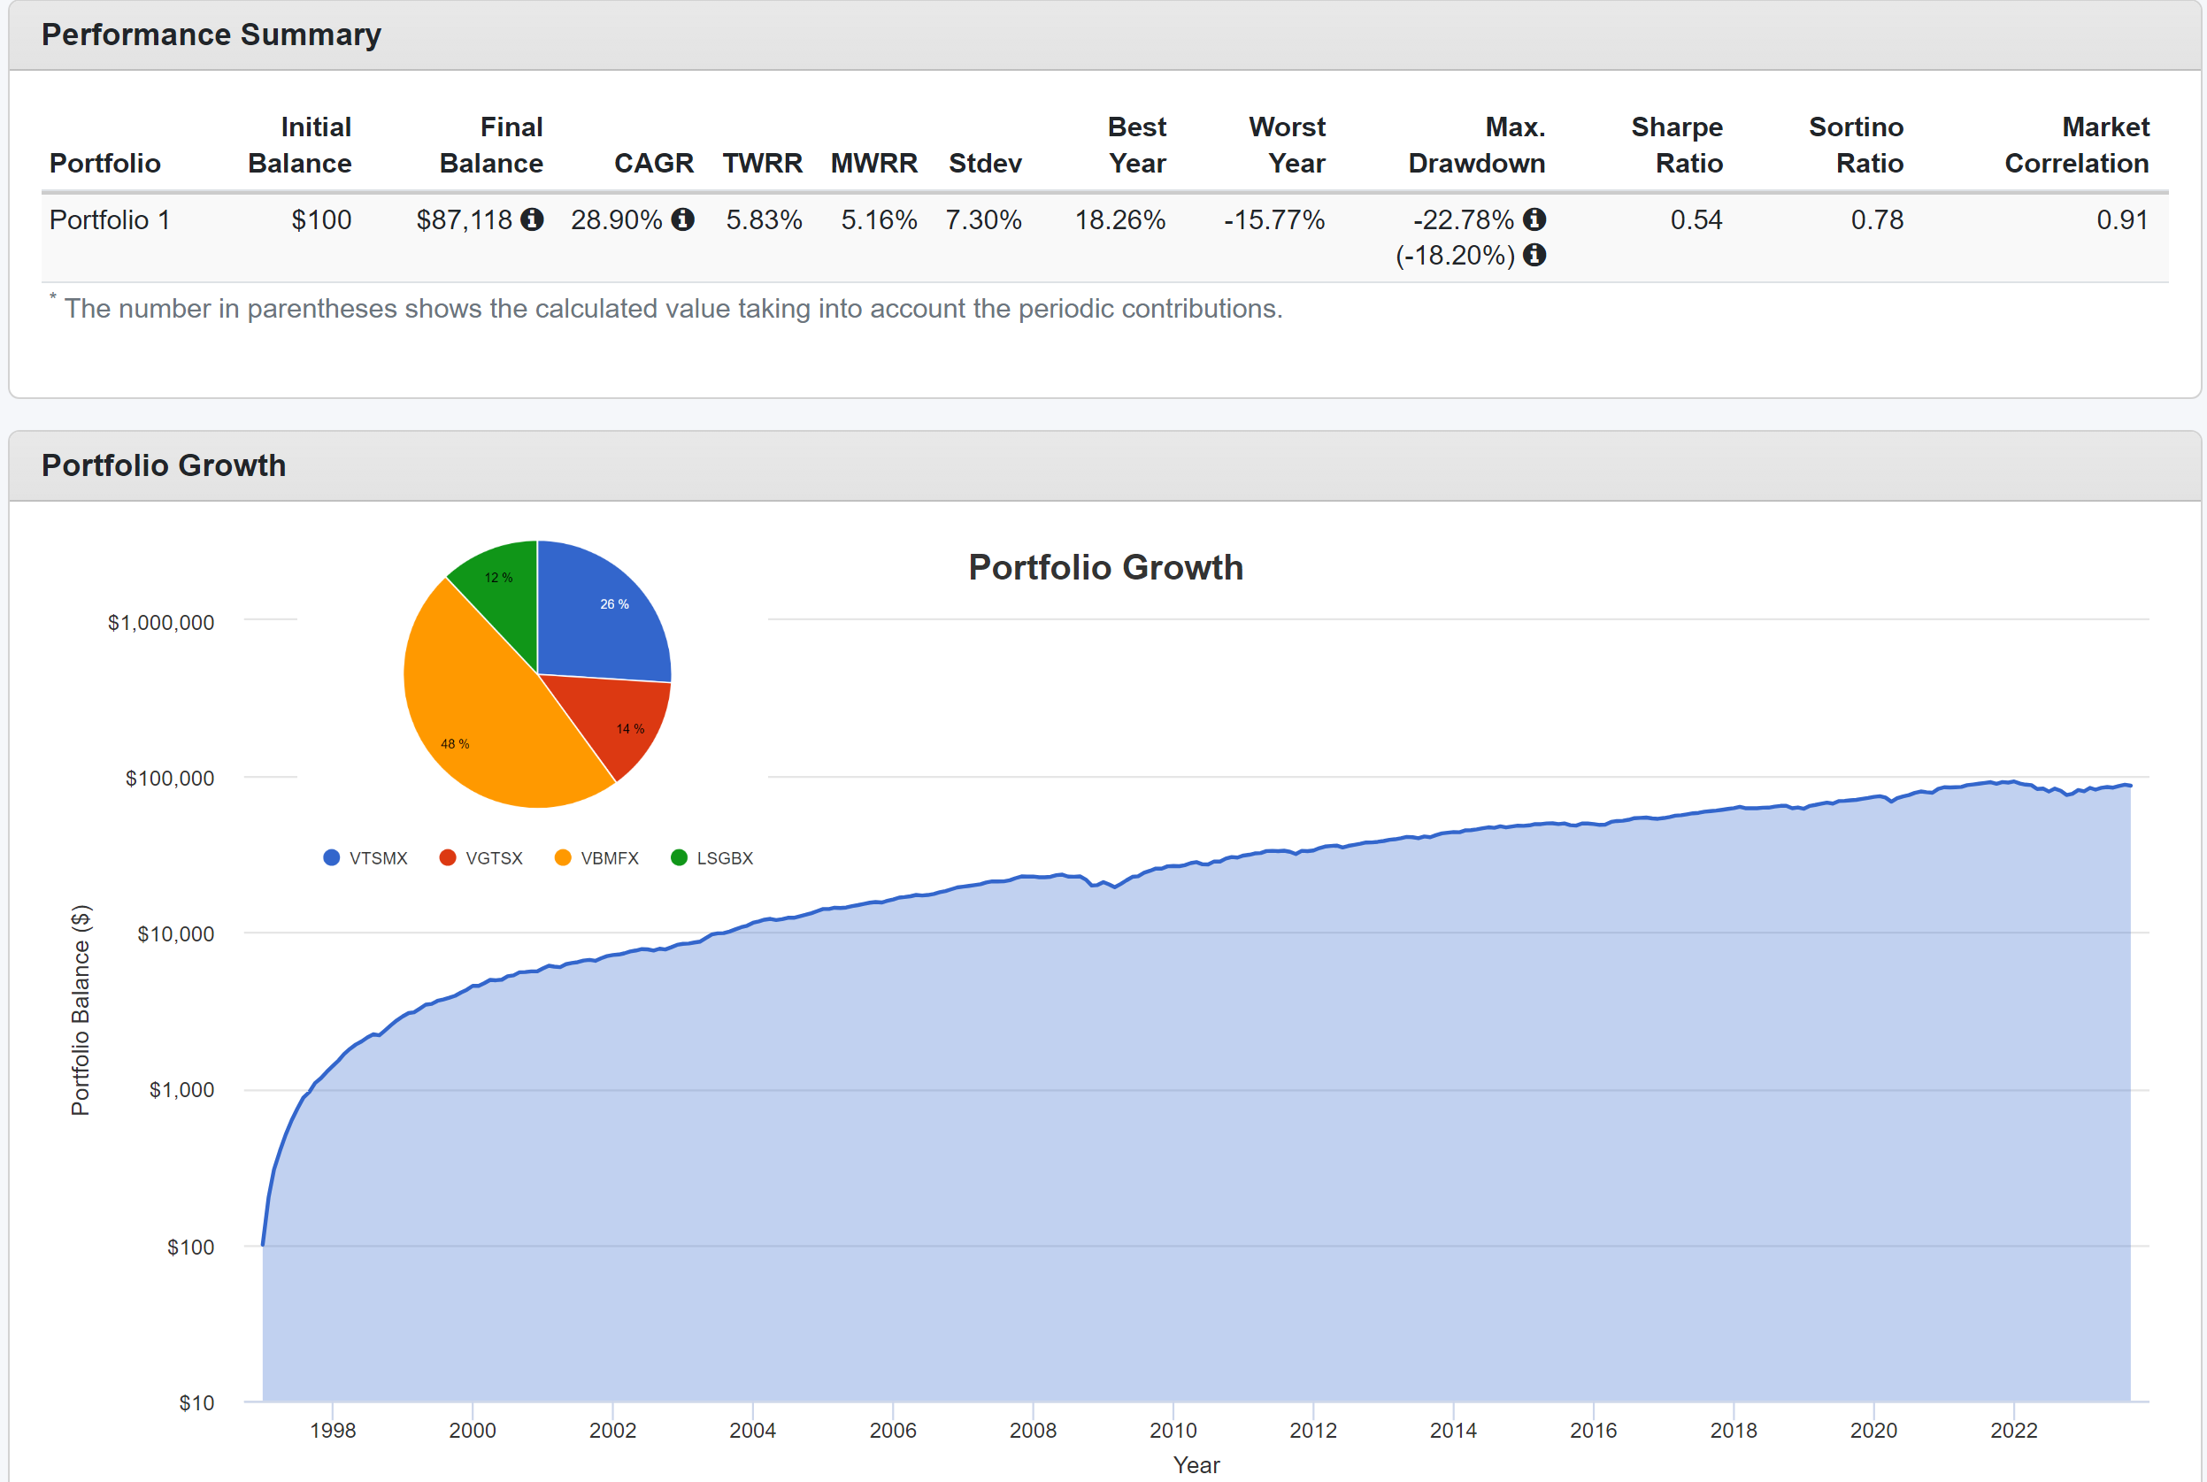Click the Market Correlation column header

(x=2076, y=144)
